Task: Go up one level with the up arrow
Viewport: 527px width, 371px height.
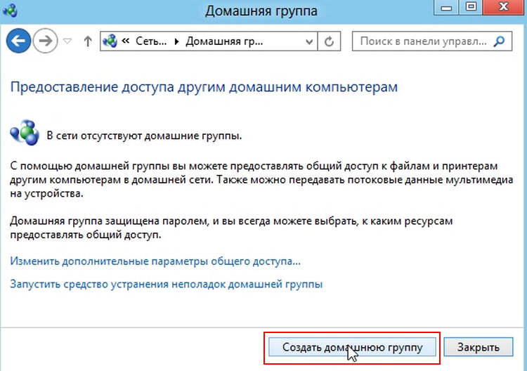Action: coord(88,41)
